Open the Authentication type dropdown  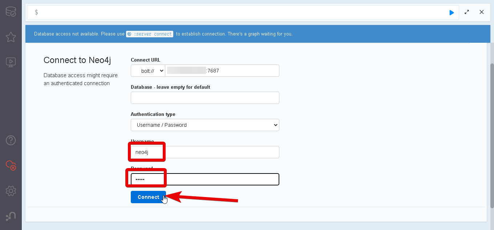[x=205, y=125]
